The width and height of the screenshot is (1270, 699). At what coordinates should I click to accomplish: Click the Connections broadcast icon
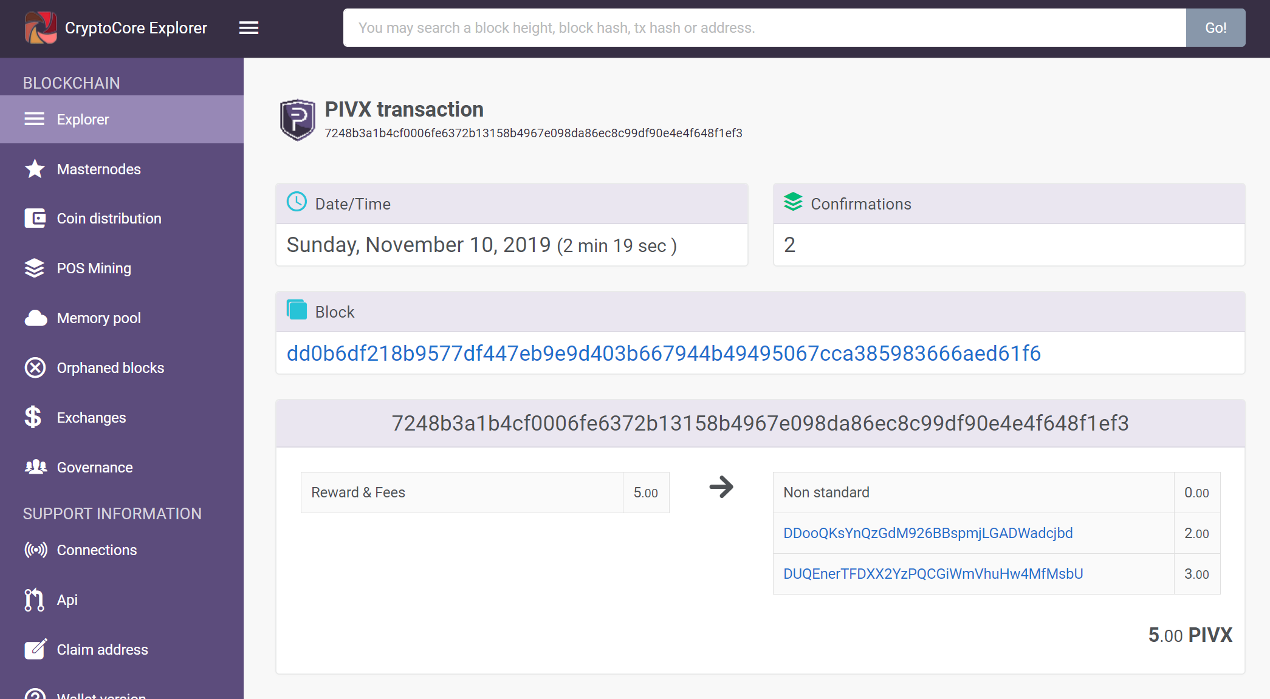tap(35, 550)
